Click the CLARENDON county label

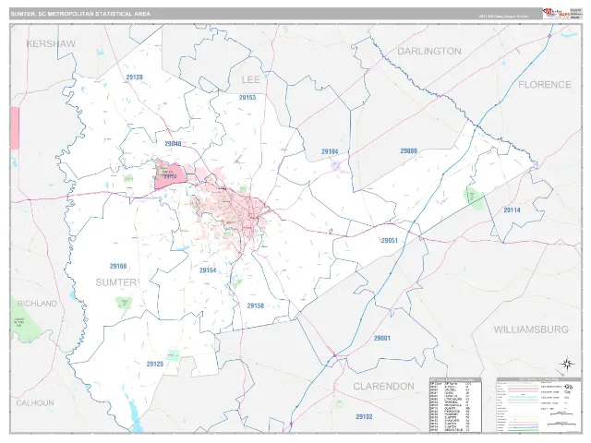tap(383, 387)
